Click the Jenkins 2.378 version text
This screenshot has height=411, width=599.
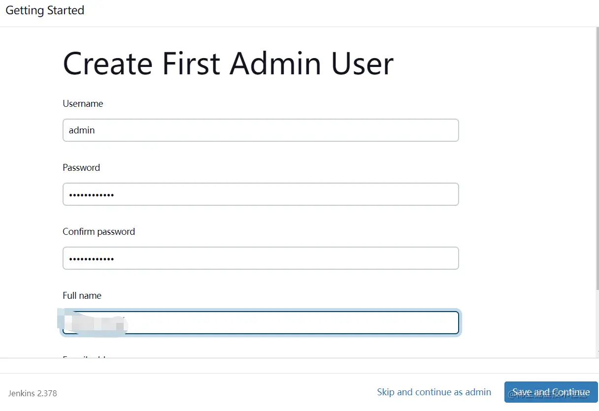point(33,393)
